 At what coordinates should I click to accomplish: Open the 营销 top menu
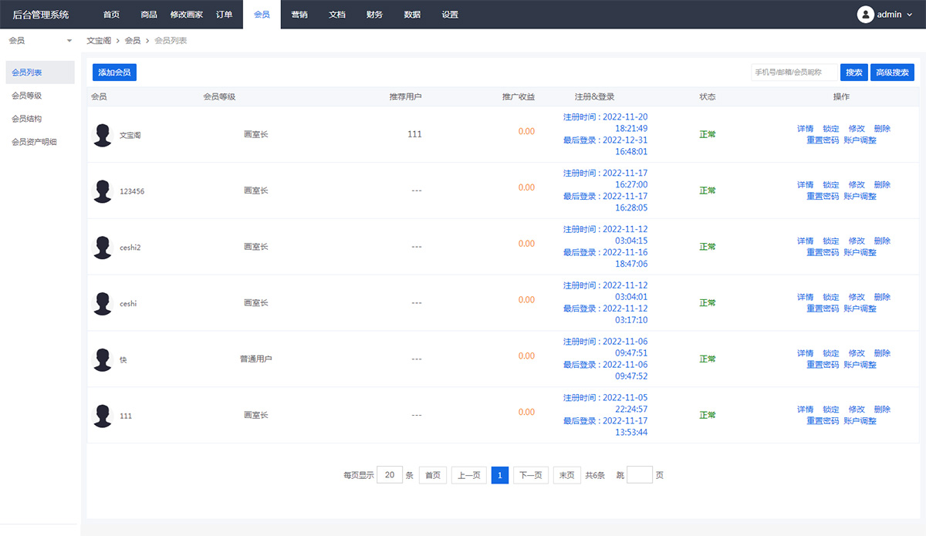click(x=299, y=15)
